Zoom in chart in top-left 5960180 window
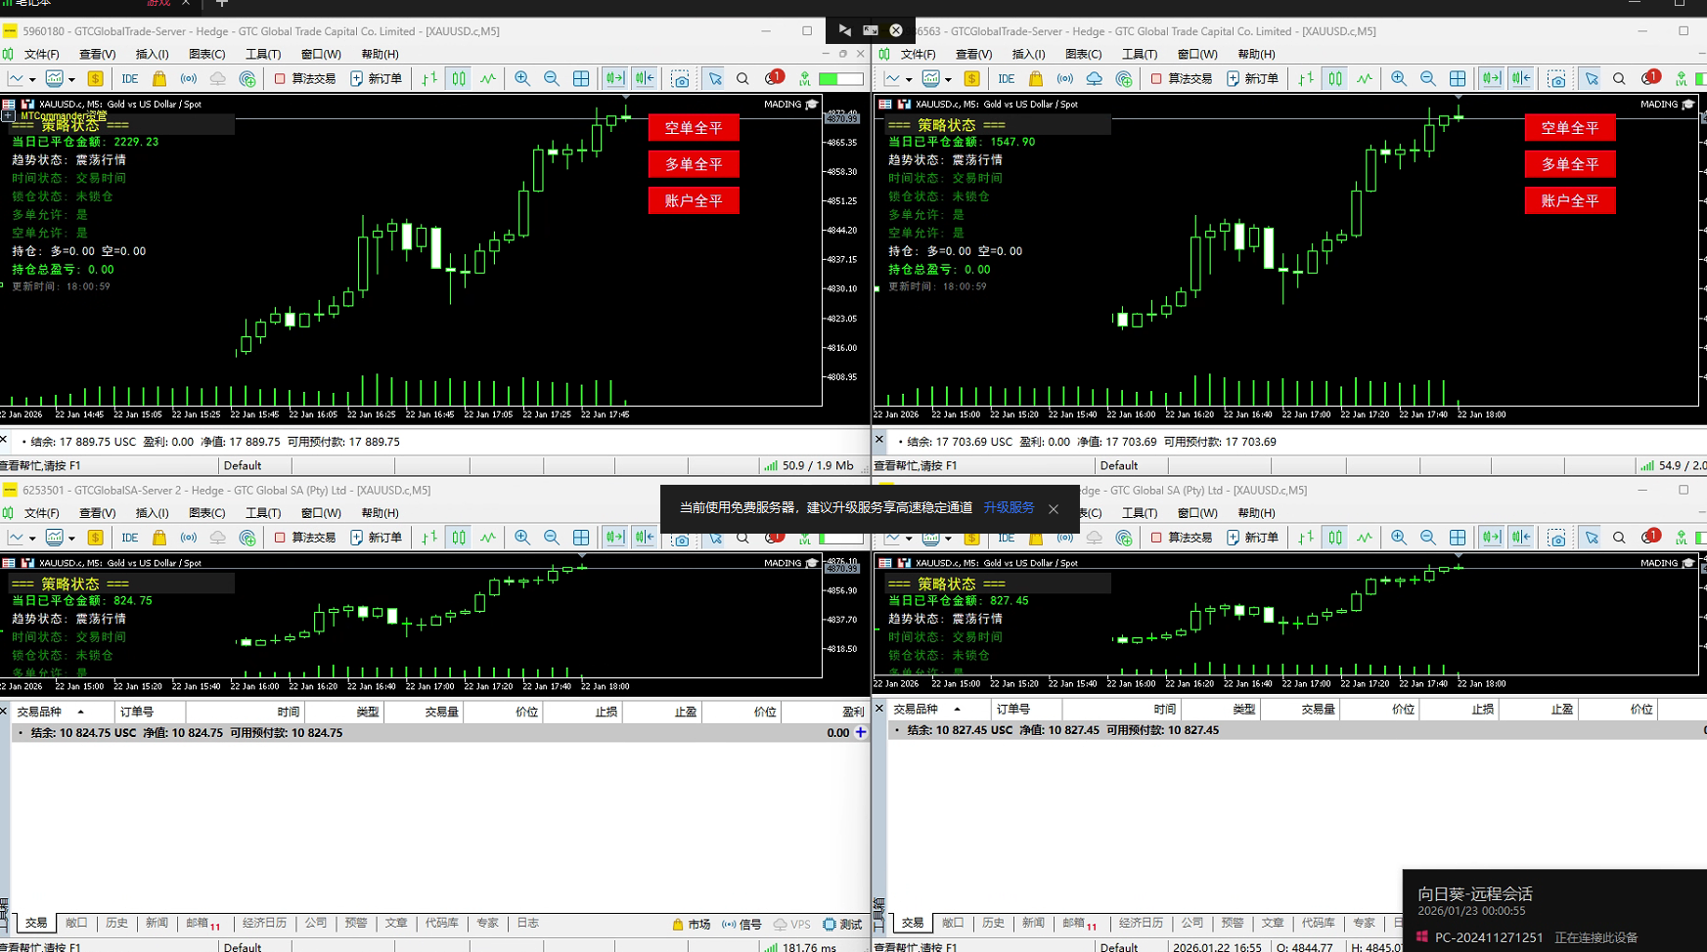This screenshot has width=1707, height=952. [522, 79]
